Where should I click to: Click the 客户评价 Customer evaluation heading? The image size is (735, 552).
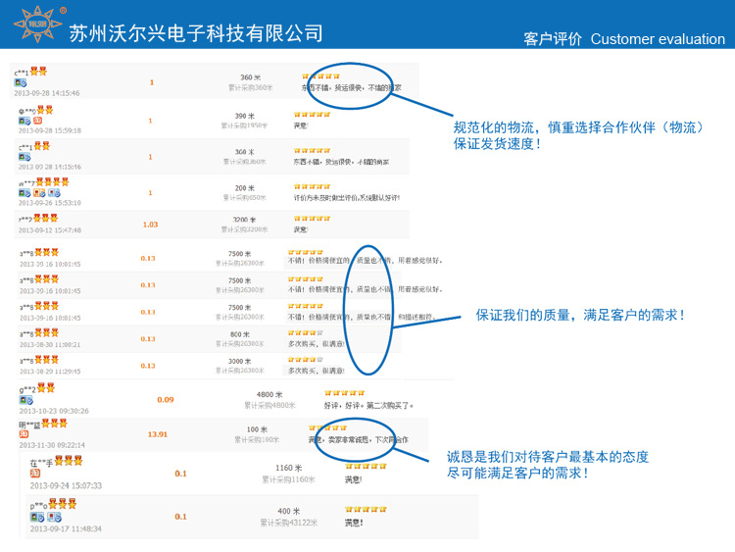pyautogui.click(x=624, y=39)
